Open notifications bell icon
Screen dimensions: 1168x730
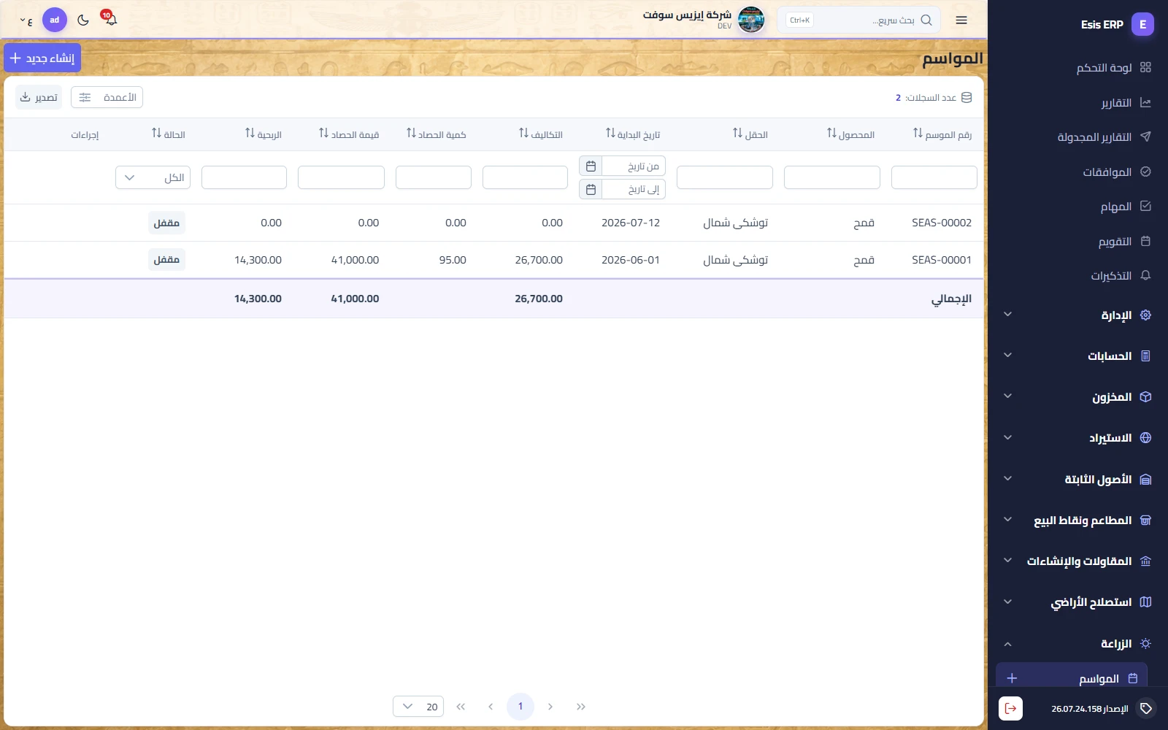(110, 18)
